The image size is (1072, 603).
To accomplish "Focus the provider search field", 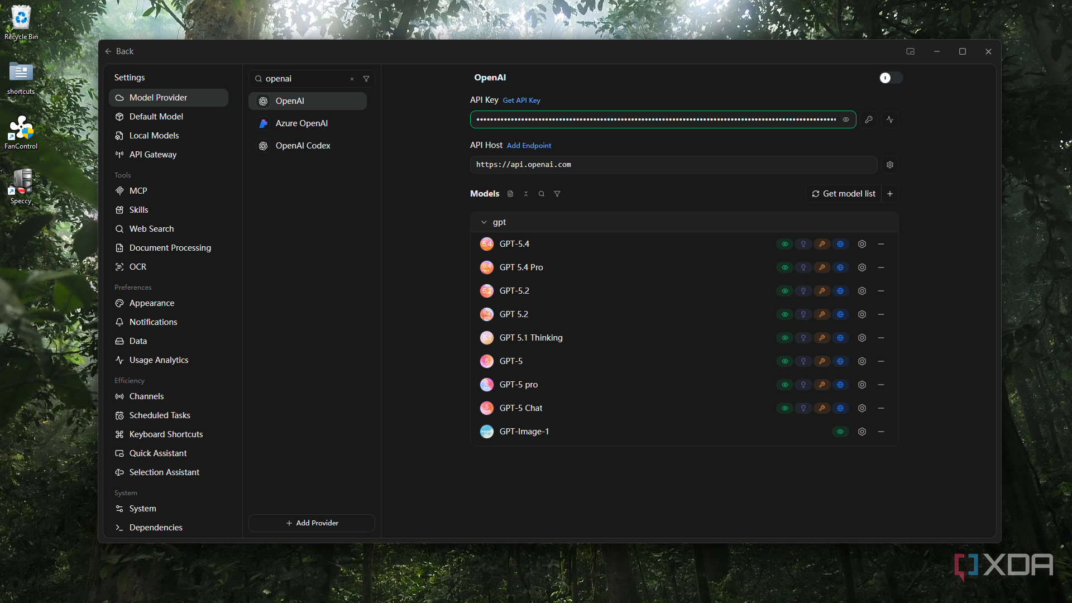I will (x=305, y=79).
